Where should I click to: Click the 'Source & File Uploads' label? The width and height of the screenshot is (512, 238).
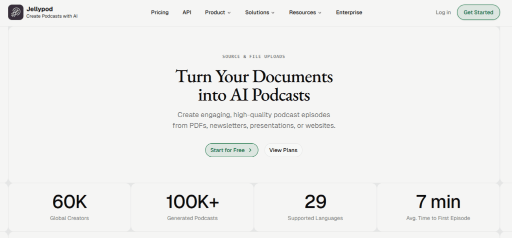(x=254, y=56)
